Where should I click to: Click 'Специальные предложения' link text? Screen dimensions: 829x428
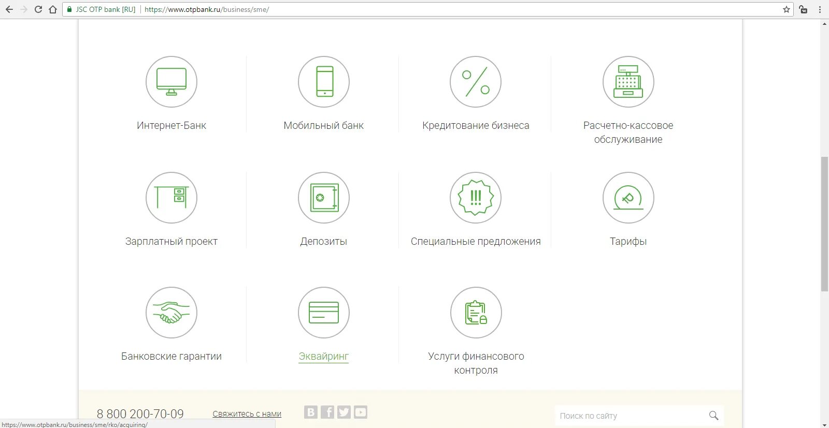[x=476, y=241]
